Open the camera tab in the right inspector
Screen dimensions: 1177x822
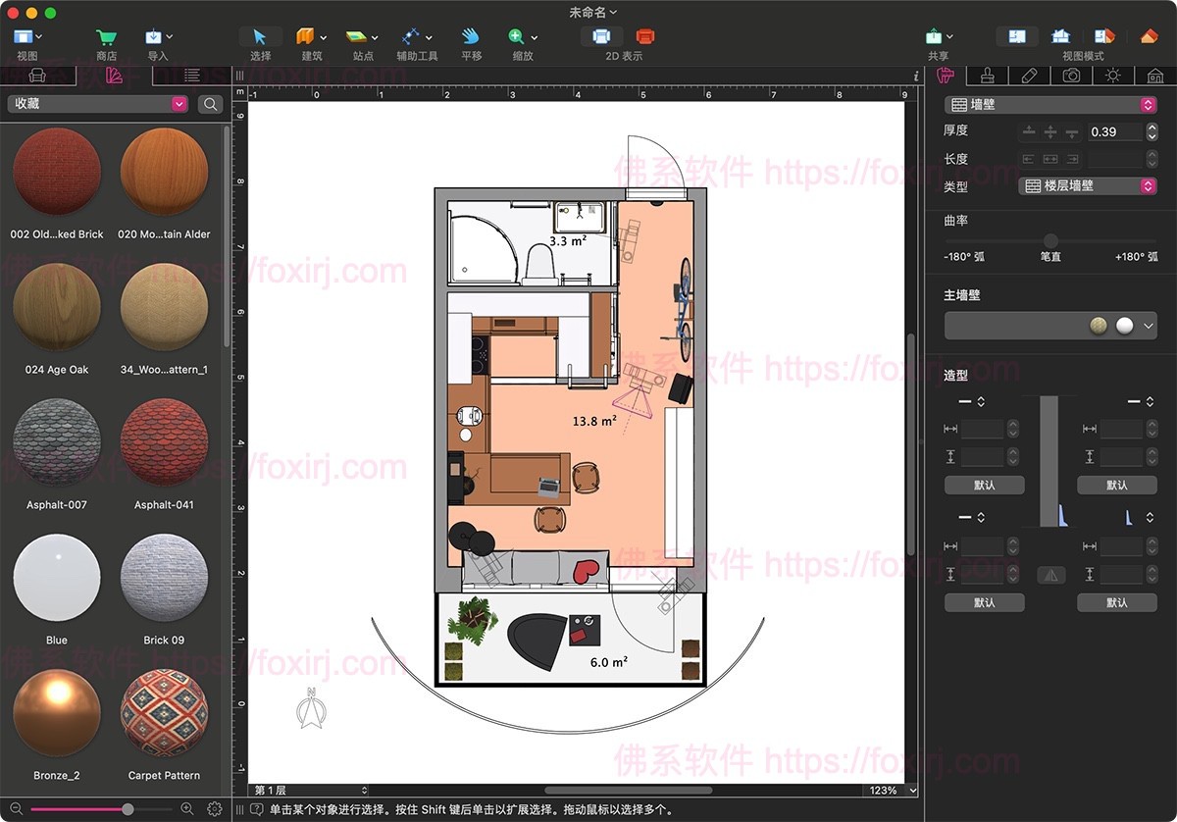(1069, 76)
